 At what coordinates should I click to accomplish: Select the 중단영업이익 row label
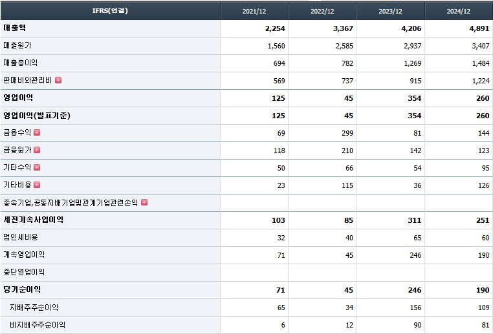coord(24,272)
